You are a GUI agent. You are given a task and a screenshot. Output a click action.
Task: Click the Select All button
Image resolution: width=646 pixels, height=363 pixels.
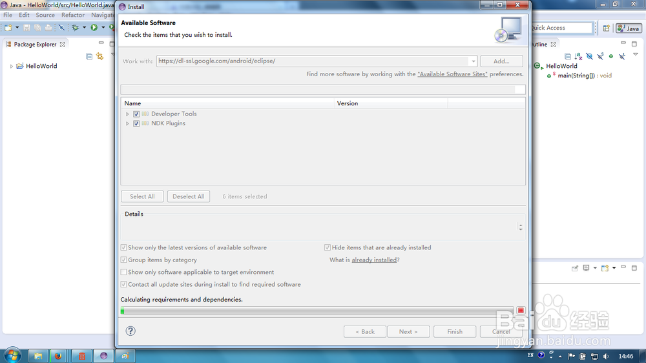[142, 196]
